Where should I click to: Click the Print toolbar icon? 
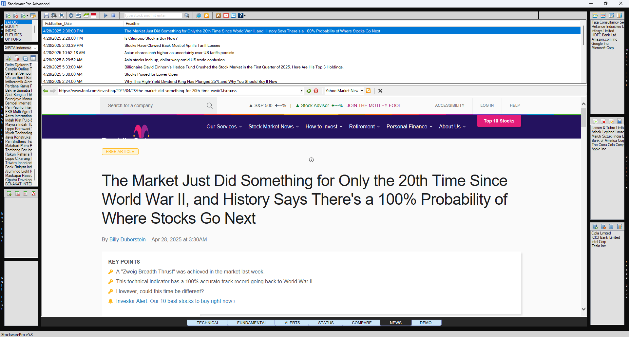tap(61, 15)
